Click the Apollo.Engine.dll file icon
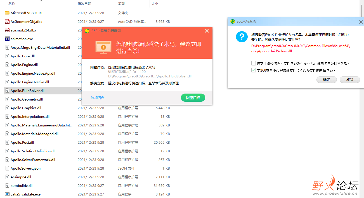The image size is (364, 198). click(7, 65)
